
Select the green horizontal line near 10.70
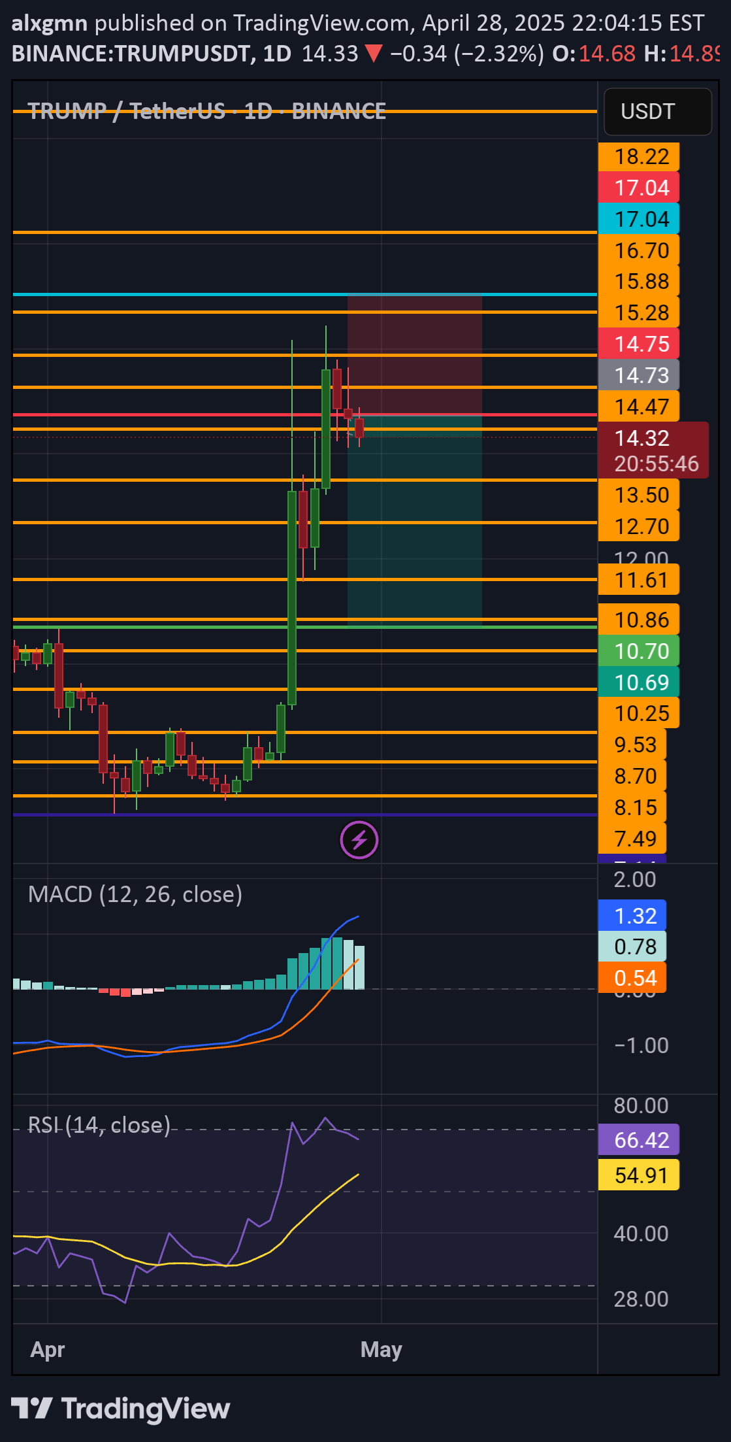[x=305, y=627]
